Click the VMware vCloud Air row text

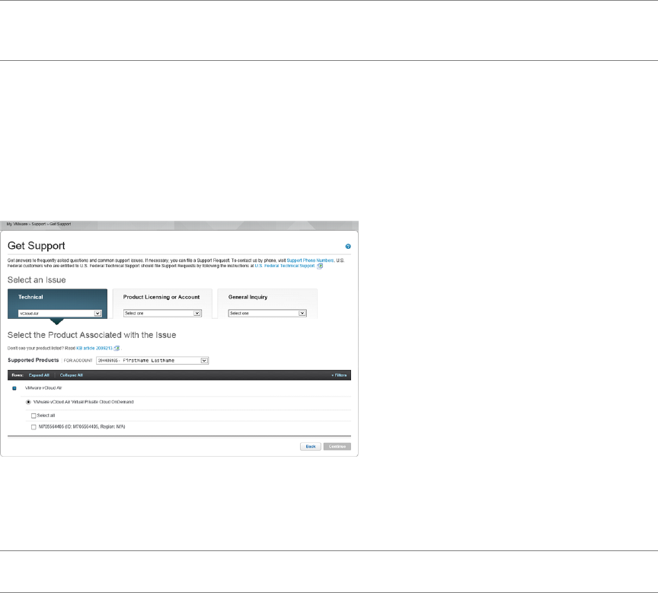[x=43, y=388]
